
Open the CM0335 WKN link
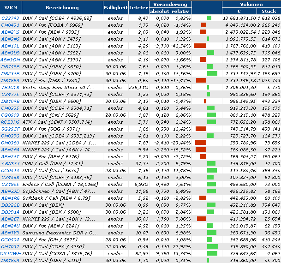click(10, 108)
